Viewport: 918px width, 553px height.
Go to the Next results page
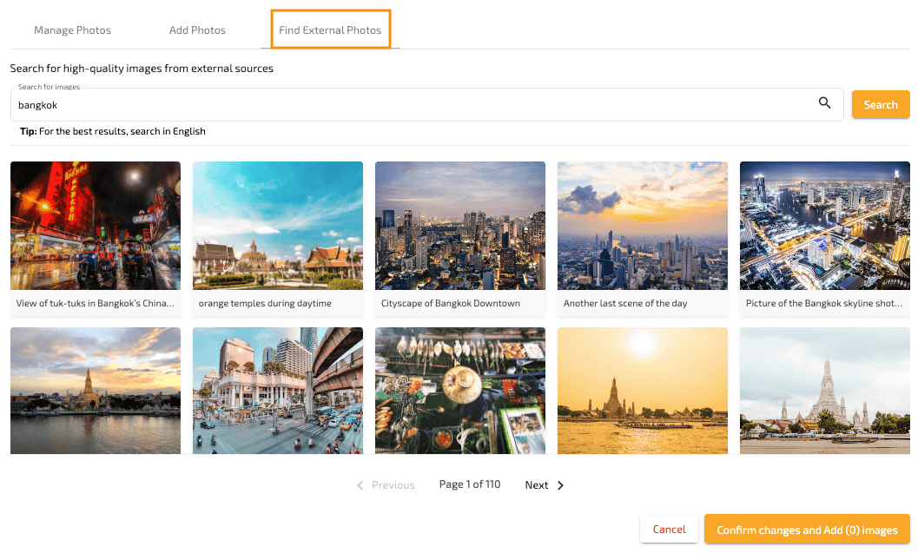[x=537, y=485]
